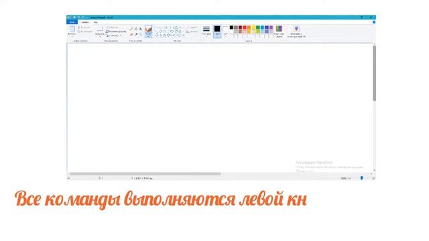Image resolution: width=429 pixels, height=241 pixels.
Task: Click the Save icon in the title bar
Action: coord(74,17)
